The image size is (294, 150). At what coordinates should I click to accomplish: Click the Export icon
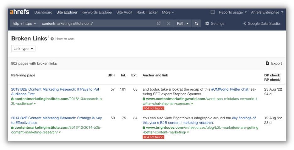(x=267, y=63)
